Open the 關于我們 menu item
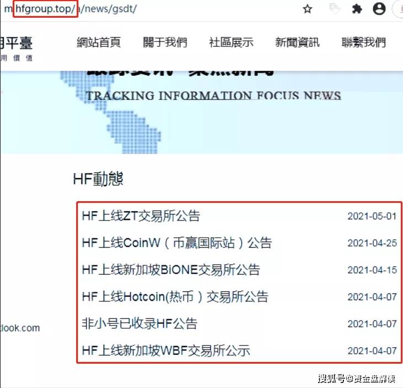The height and width of the screenshot is (388, 403). 165,43
